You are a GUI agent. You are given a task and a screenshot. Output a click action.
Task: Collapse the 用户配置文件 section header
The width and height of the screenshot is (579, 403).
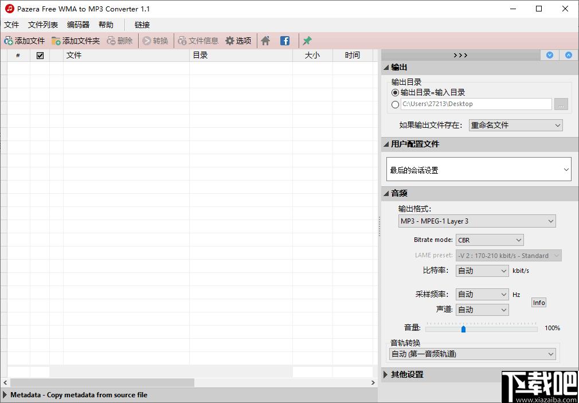point(386,144)
